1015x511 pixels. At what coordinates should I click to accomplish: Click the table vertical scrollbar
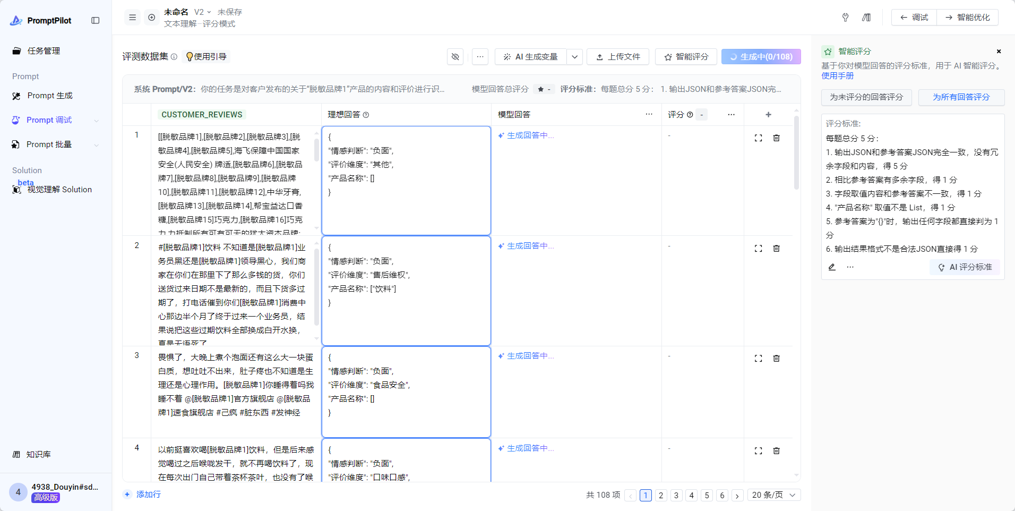(x=796, y=153)
